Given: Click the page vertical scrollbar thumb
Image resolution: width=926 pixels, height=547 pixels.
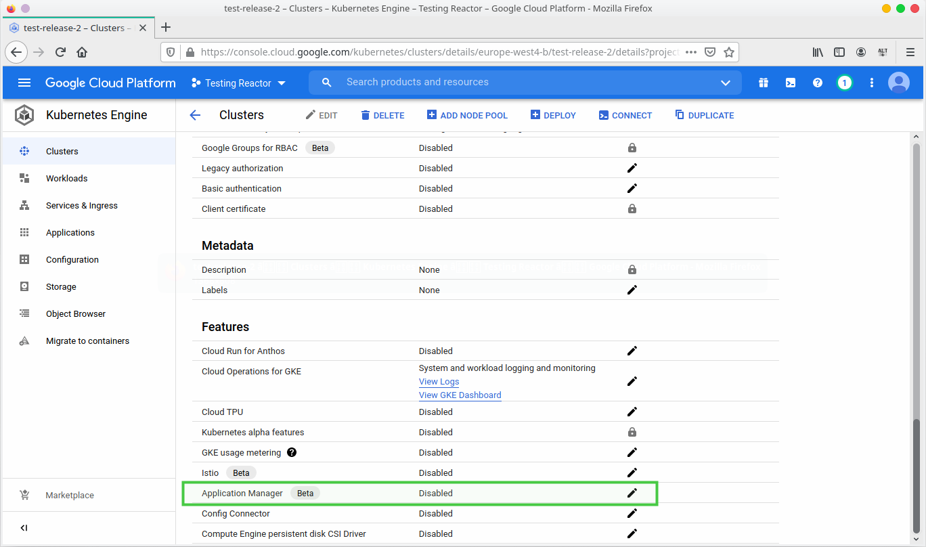Looking at the screenshot, I should [917, 476].
